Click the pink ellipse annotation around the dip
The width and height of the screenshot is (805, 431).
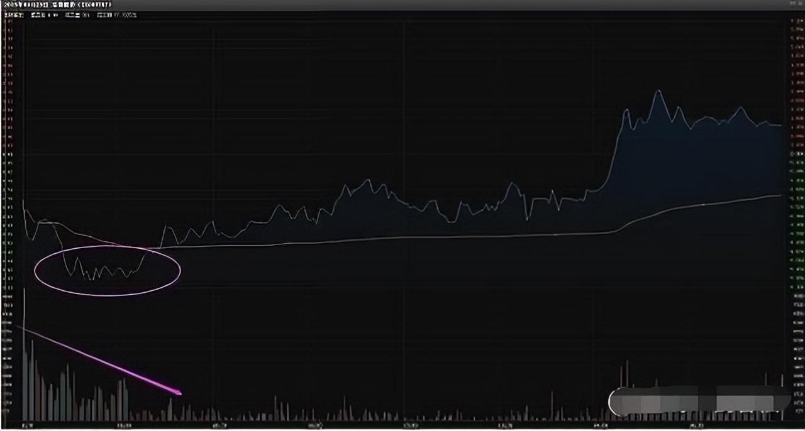click(107, 293)
